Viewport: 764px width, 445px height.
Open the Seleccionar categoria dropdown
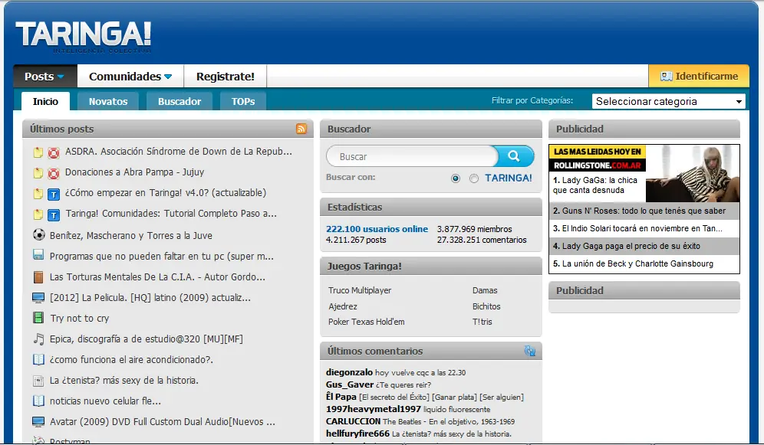(669, 101)
